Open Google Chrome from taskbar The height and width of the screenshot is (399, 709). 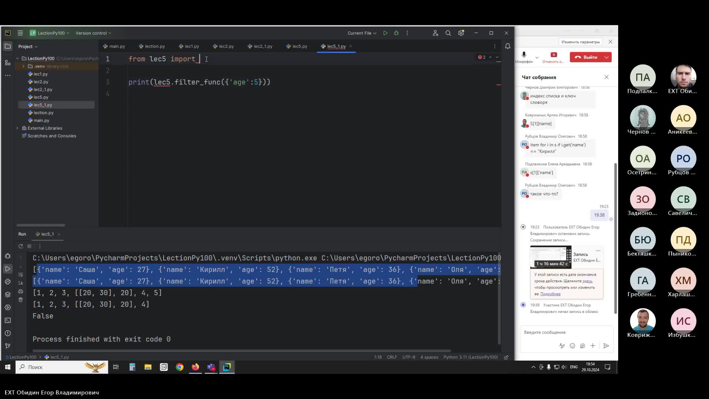click(179, 367)
